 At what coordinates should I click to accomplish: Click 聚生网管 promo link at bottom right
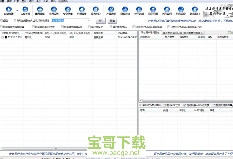tap(193, 154)
